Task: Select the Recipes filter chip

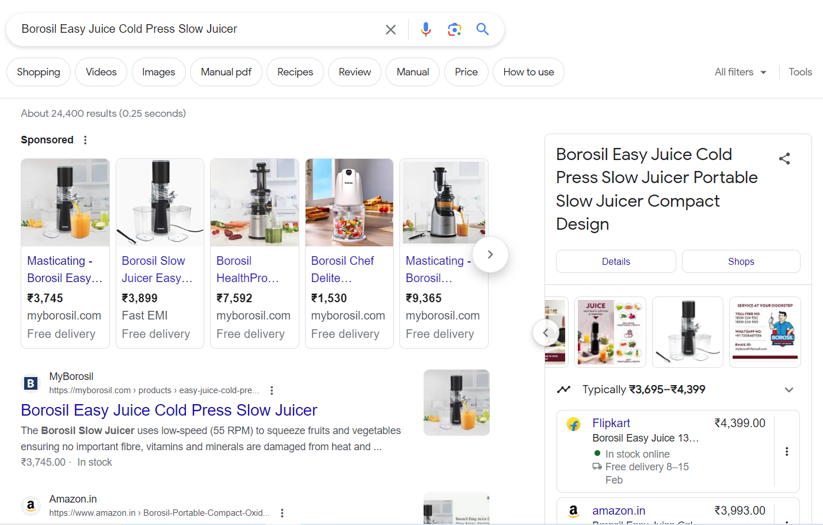Action: pos(295,72)
